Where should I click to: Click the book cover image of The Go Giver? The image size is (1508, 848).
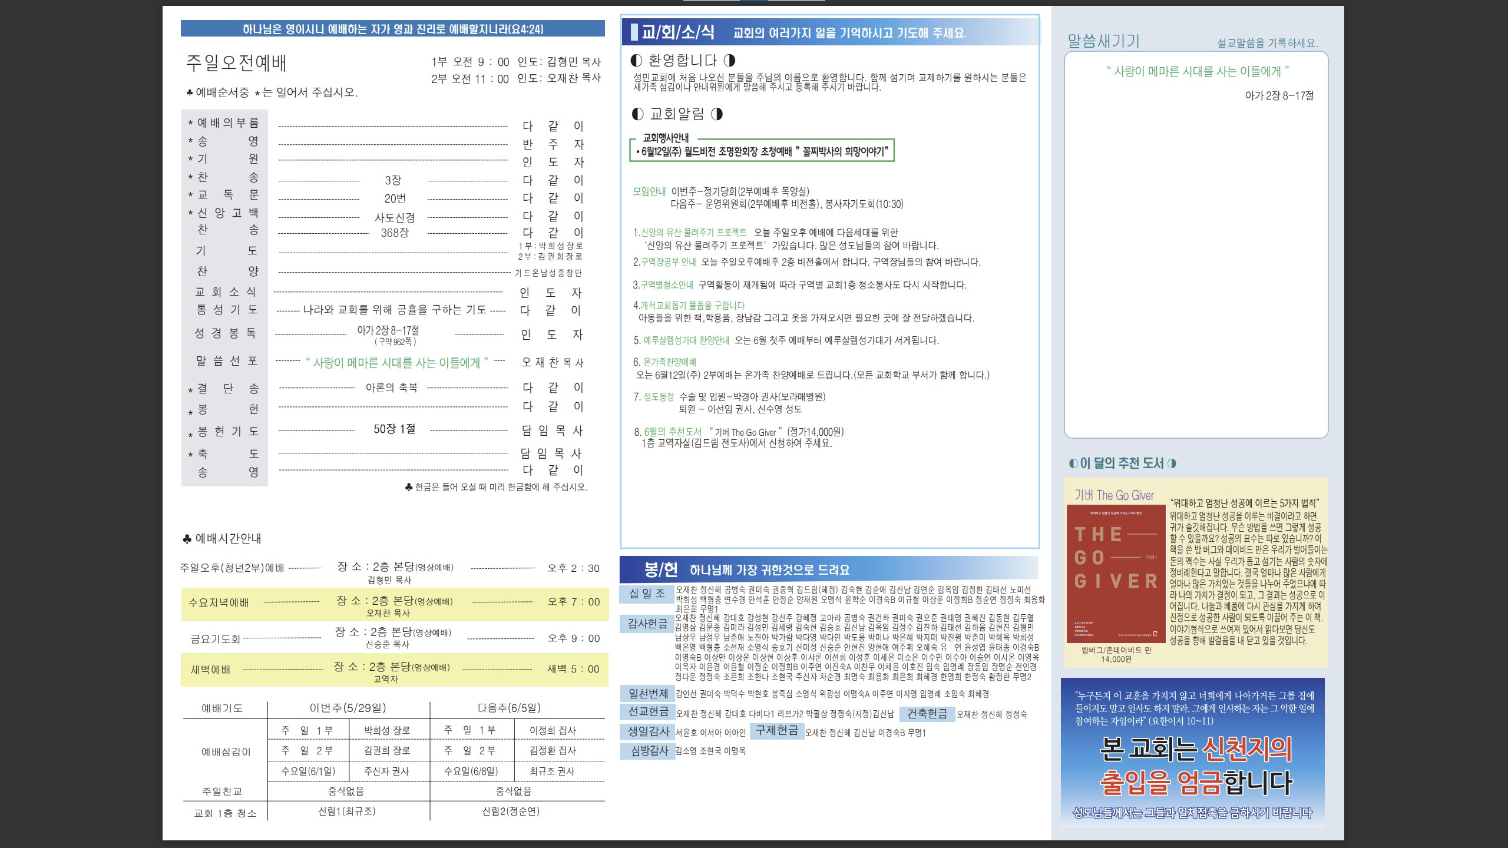click(1116, 573)
